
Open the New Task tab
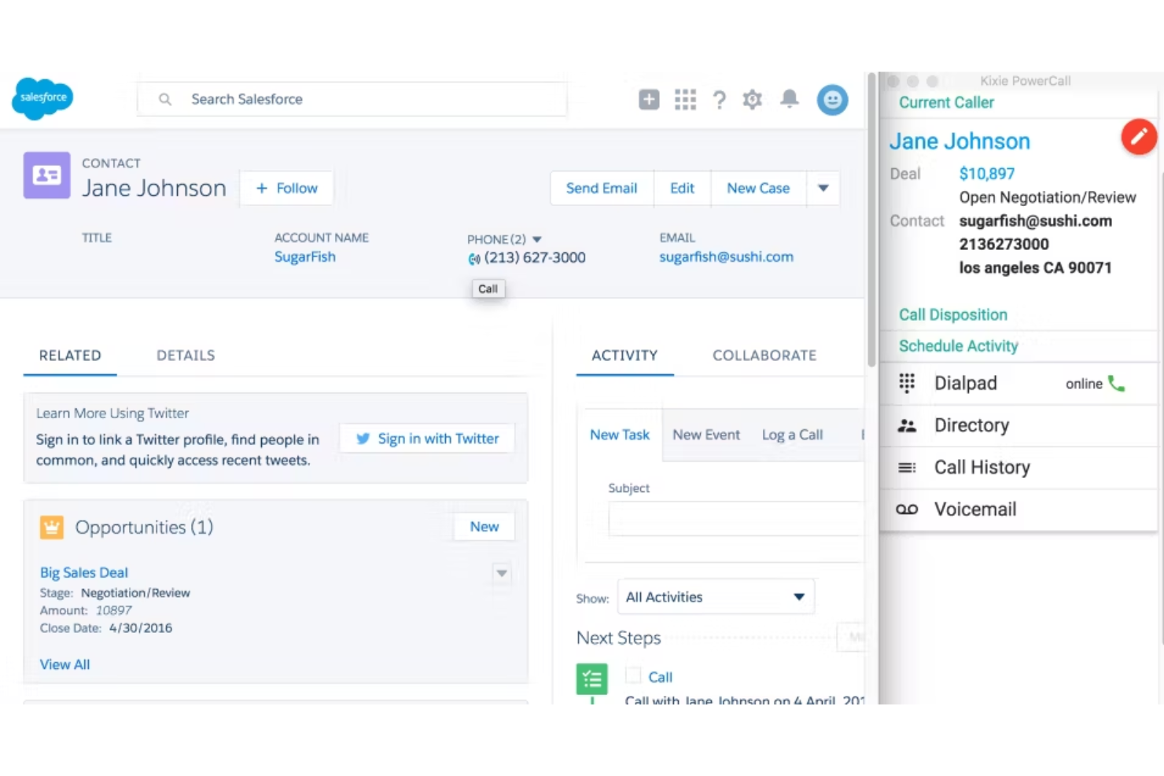[620, 435]
